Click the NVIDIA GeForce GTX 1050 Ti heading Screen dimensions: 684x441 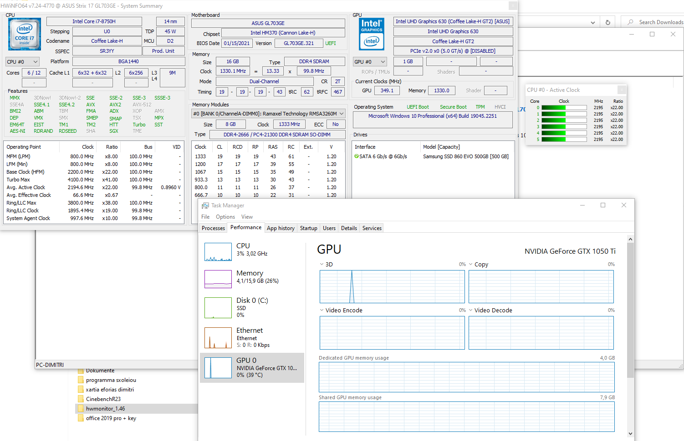570,251
